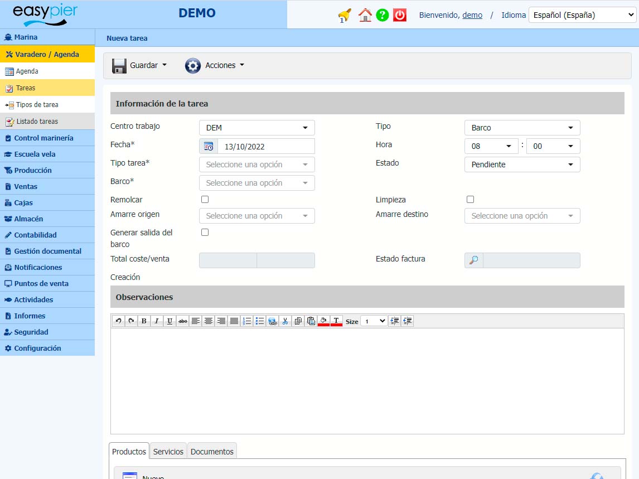Screen dimensions: 639x479
Task: Log out with red power icon
Action: click(400, 15)
